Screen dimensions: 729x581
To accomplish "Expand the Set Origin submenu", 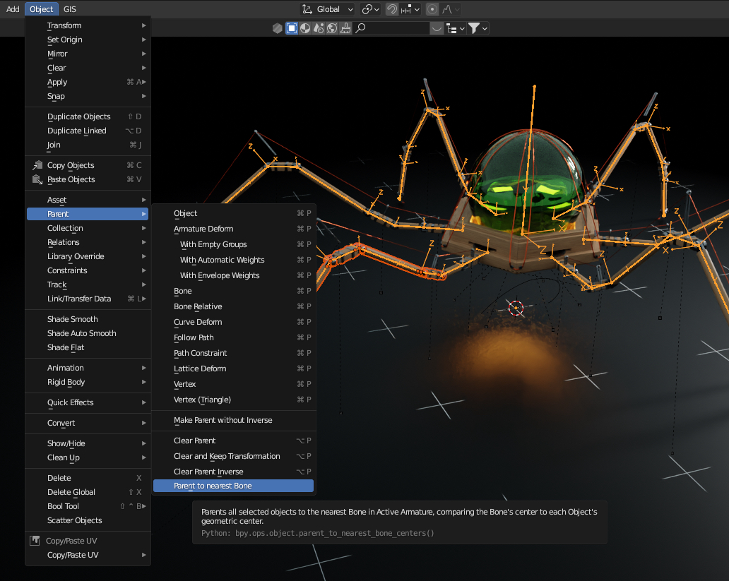I will 88,40.
